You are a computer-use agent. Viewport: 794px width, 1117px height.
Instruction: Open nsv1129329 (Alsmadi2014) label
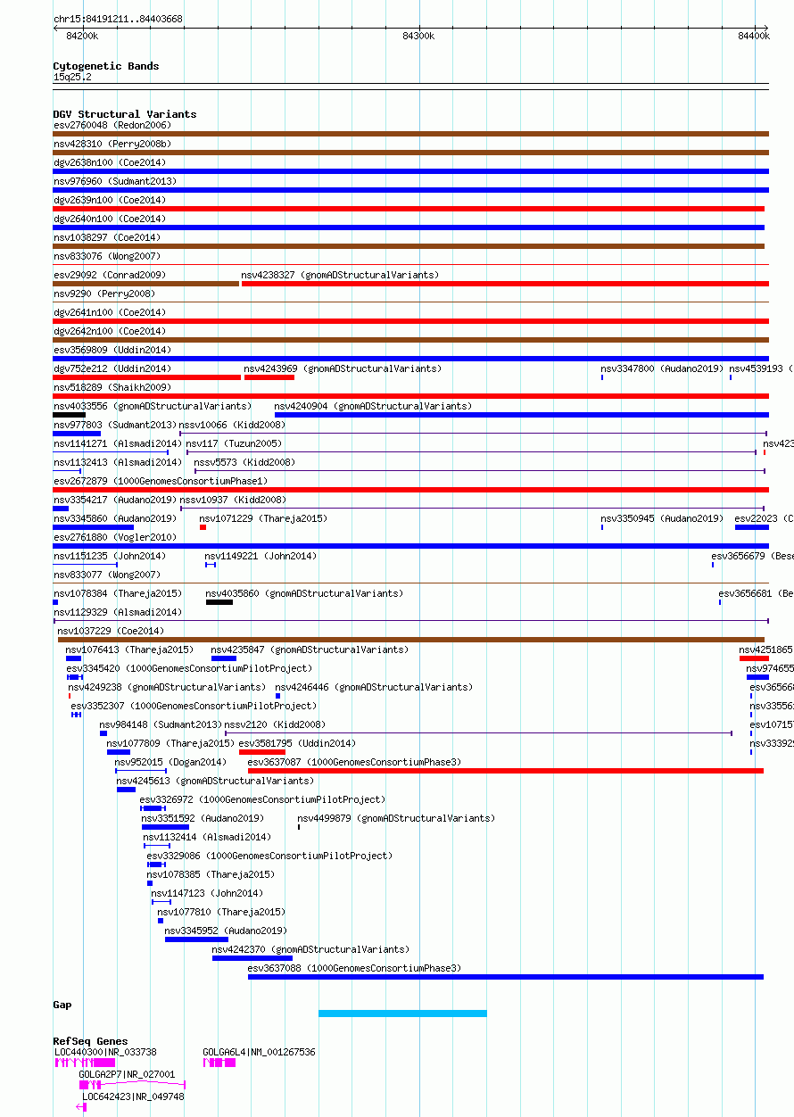[118, 612]
